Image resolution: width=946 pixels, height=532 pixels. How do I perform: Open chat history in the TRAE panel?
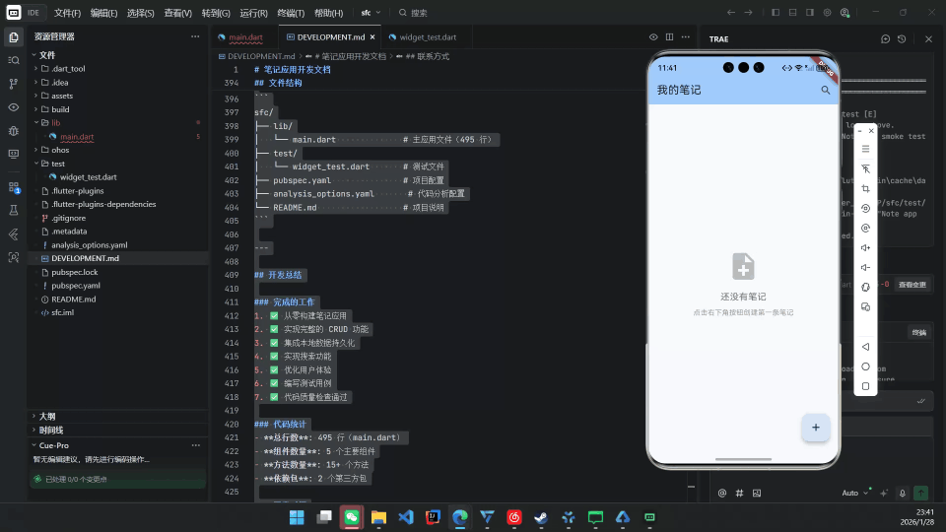point(902,38)
